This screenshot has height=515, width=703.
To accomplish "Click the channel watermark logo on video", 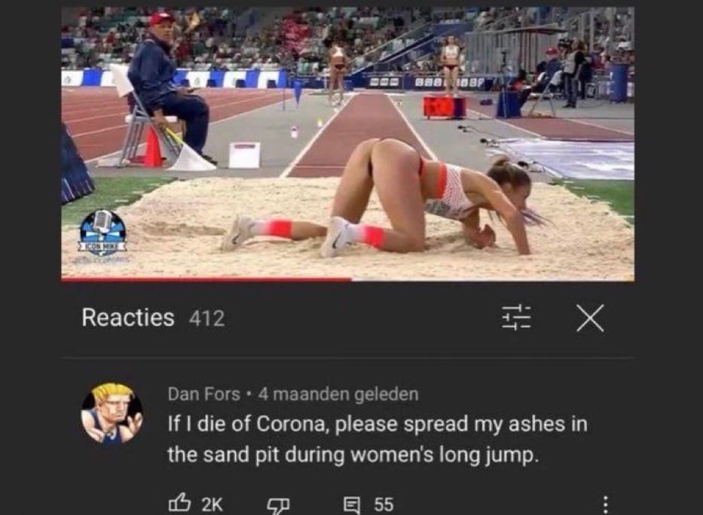I will (x=103, y=233).
